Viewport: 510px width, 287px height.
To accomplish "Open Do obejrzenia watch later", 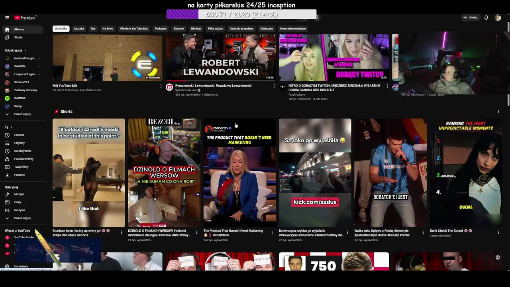I will pos(24,151).
